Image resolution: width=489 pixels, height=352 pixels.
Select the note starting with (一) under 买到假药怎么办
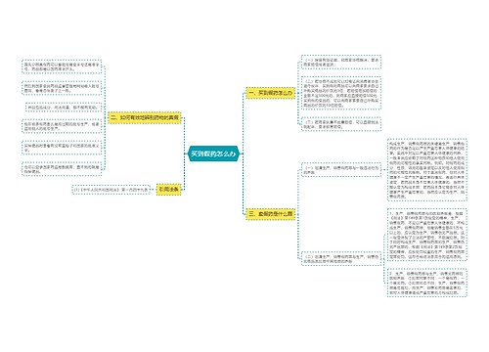(x=341, y=63)
